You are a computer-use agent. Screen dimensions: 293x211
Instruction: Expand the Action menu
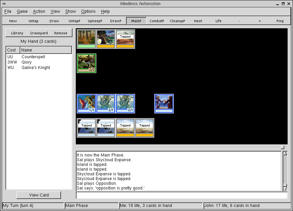click(x=39, y=11)
